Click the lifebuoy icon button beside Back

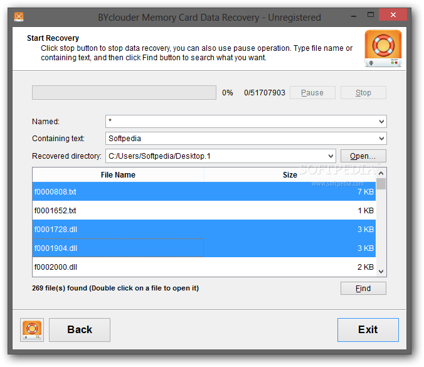(x=32, y=330)
